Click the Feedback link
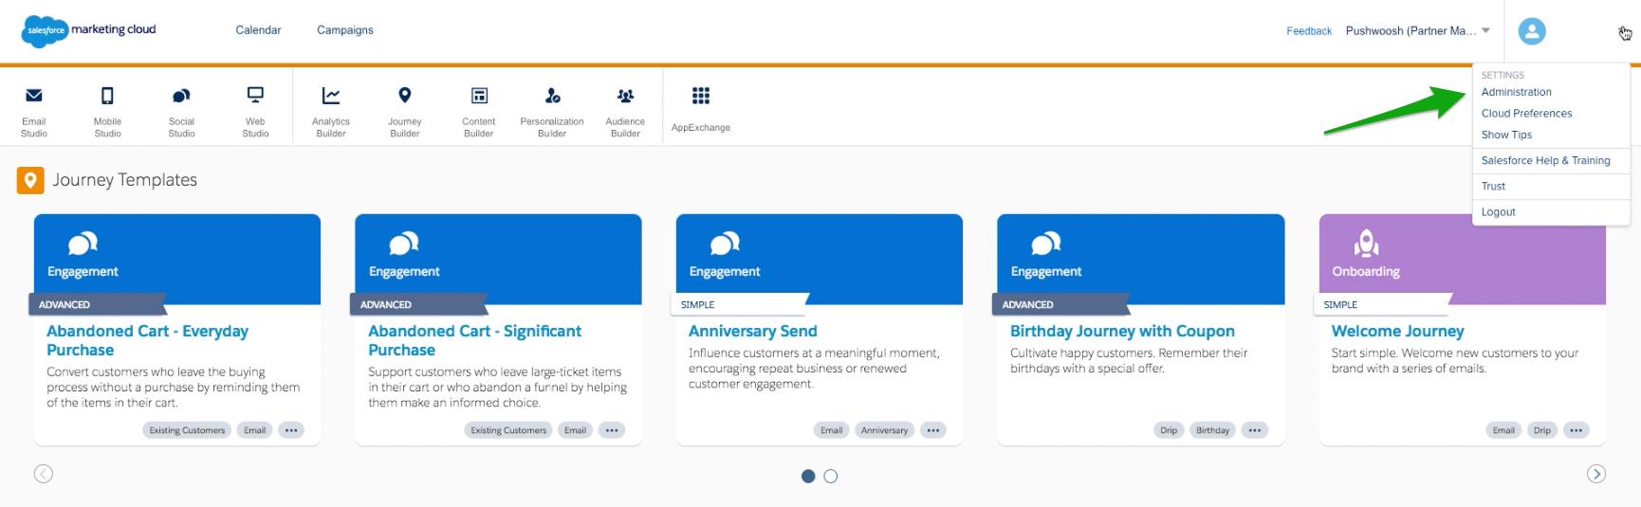This screenshot has width=1641, height=507. (1309, 31)
